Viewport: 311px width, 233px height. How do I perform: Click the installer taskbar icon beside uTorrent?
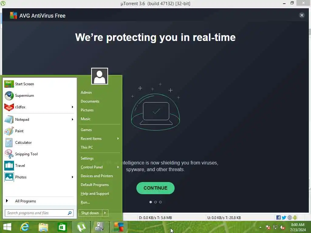click(x=100, y=227)
